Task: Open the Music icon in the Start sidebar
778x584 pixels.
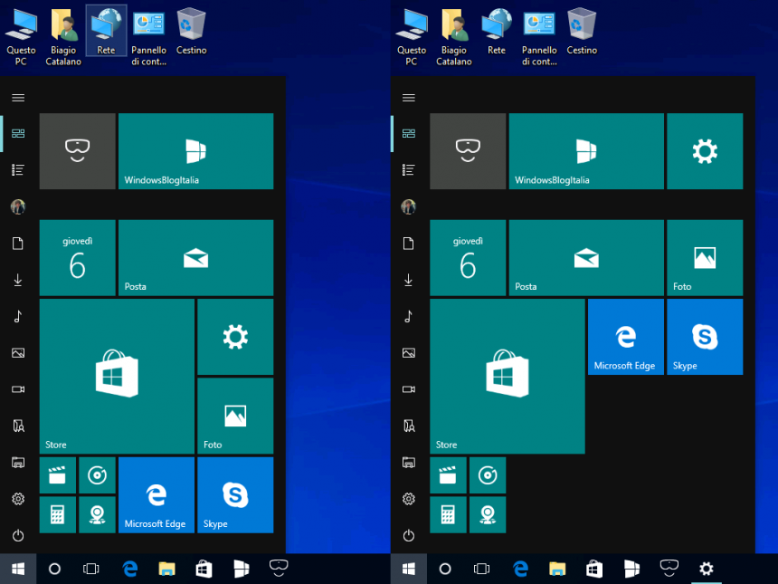Action: coord(19,317)
